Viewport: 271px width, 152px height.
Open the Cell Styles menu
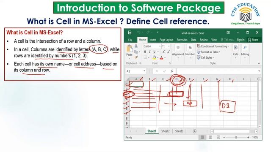click(x=205, y=57)
